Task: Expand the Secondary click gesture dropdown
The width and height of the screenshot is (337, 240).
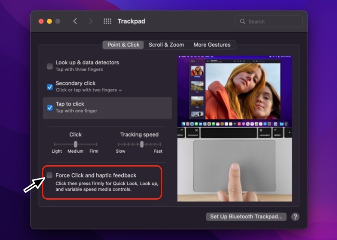Action: pos(120,90)
